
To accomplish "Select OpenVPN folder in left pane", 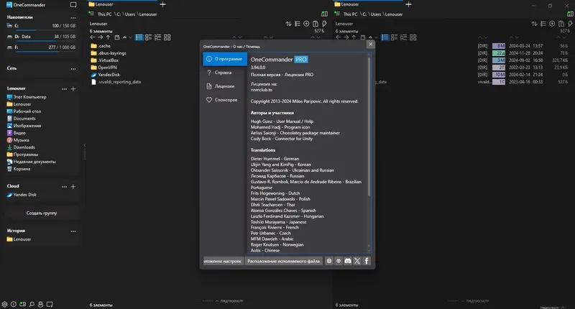I will 103,68.
